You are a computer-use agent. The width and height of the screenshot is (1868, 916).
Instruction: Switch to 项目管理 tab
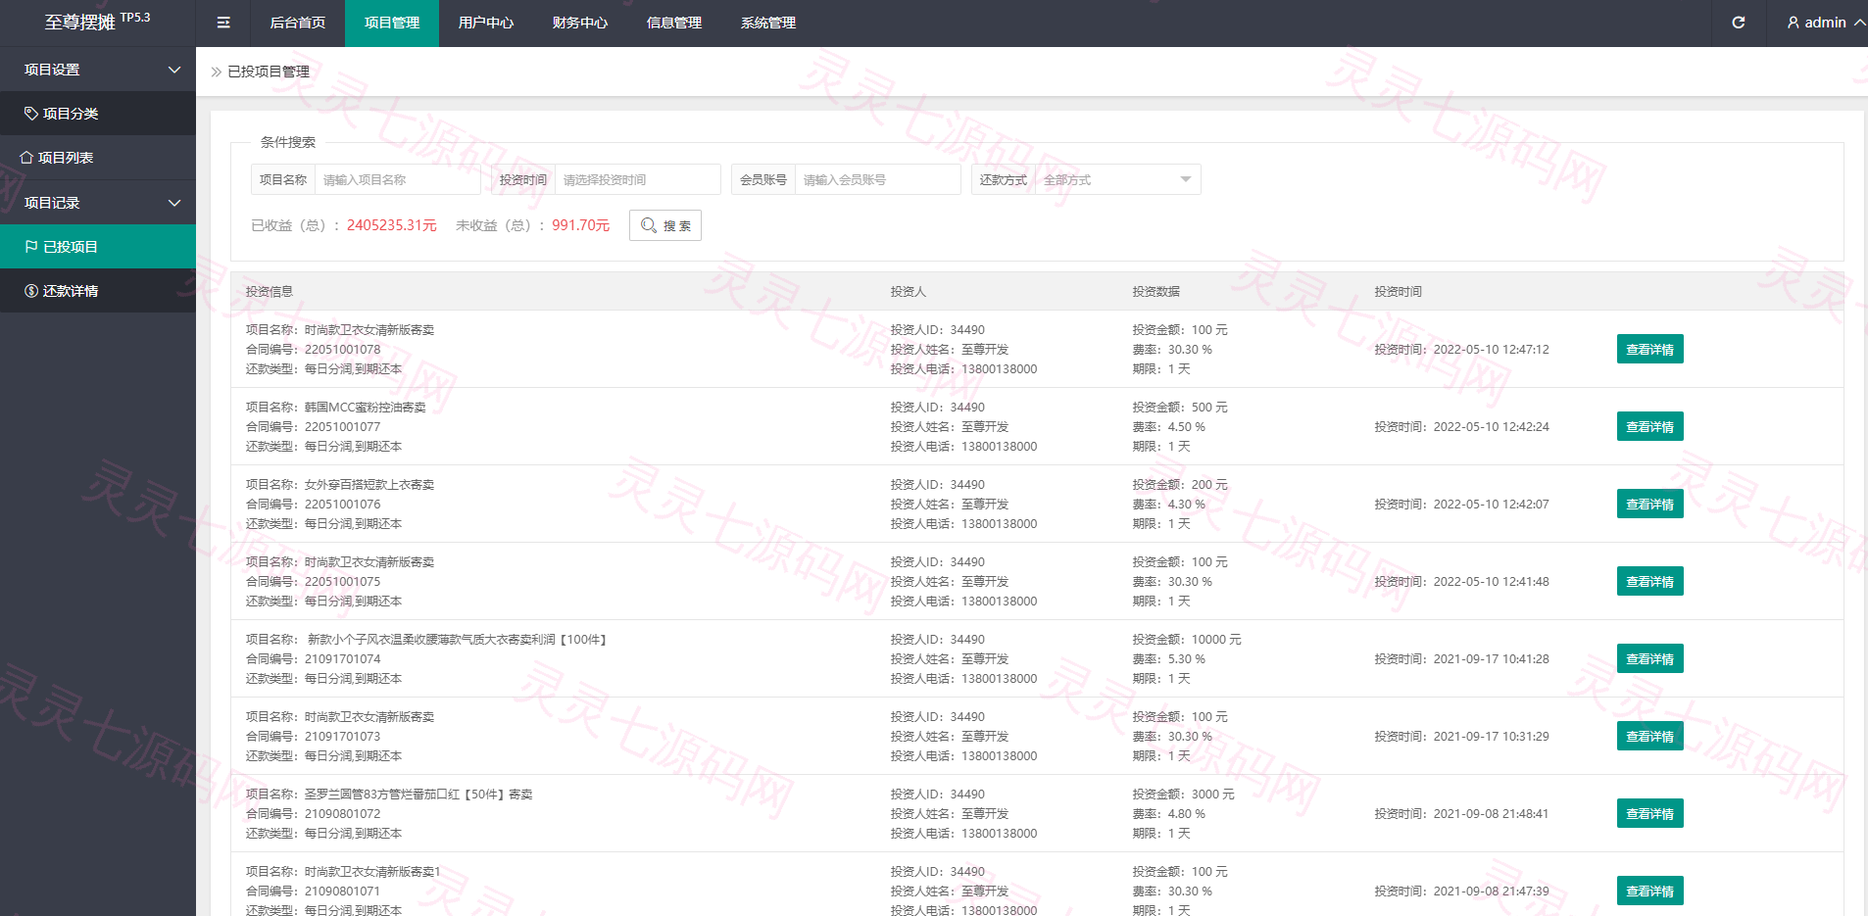pyautogui.click(x=392, y=23)
